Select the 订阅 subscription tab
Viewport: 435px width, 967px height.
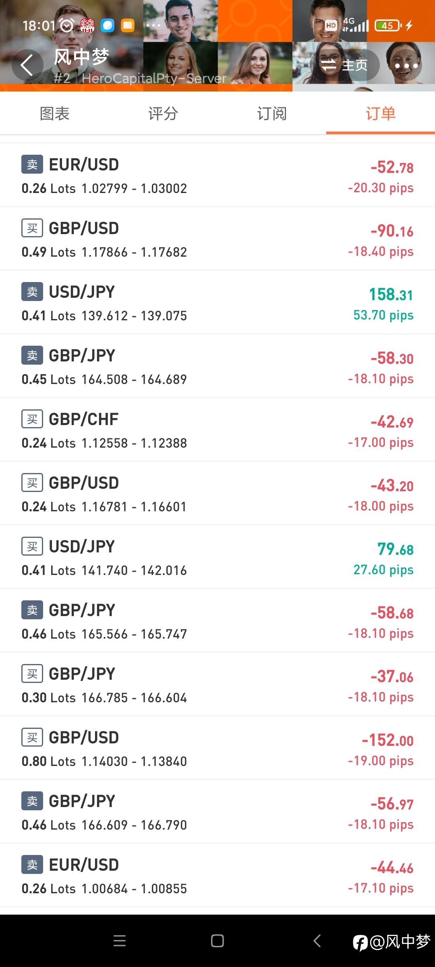coord(272,114)
